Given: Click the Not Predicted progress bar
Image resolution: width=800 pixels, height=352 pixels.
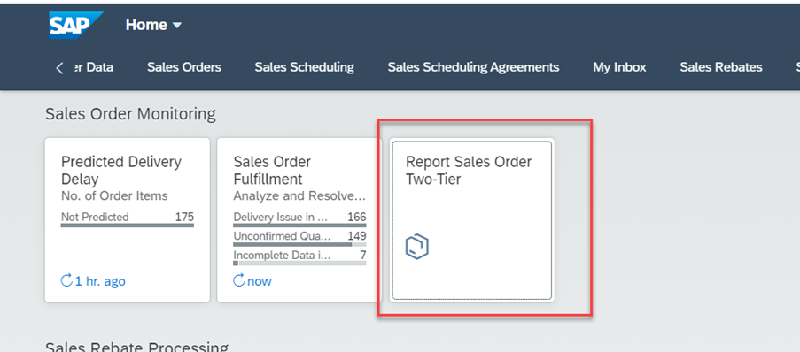Looking at the screenshot, I should tap(128, 226).
